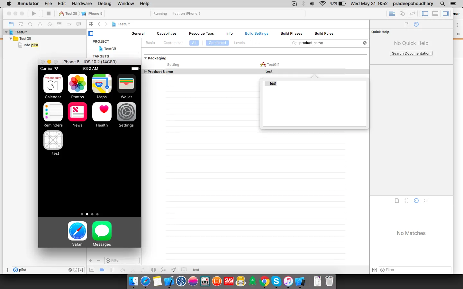Screen dimensions: 463x289
Task: Toggle breakpoints activation in debug bar
Action: pos(102,270)
